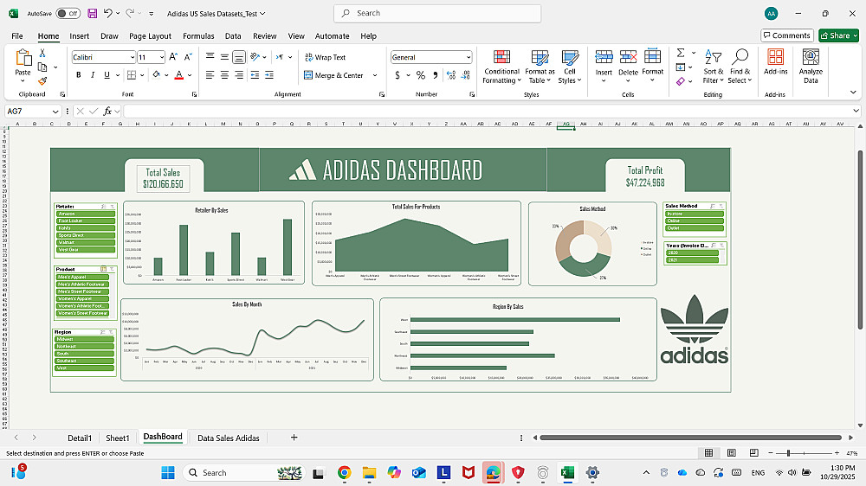
Task: Click the Cut scissors icon
Action: pyautogui.click(x=42, y=53)
